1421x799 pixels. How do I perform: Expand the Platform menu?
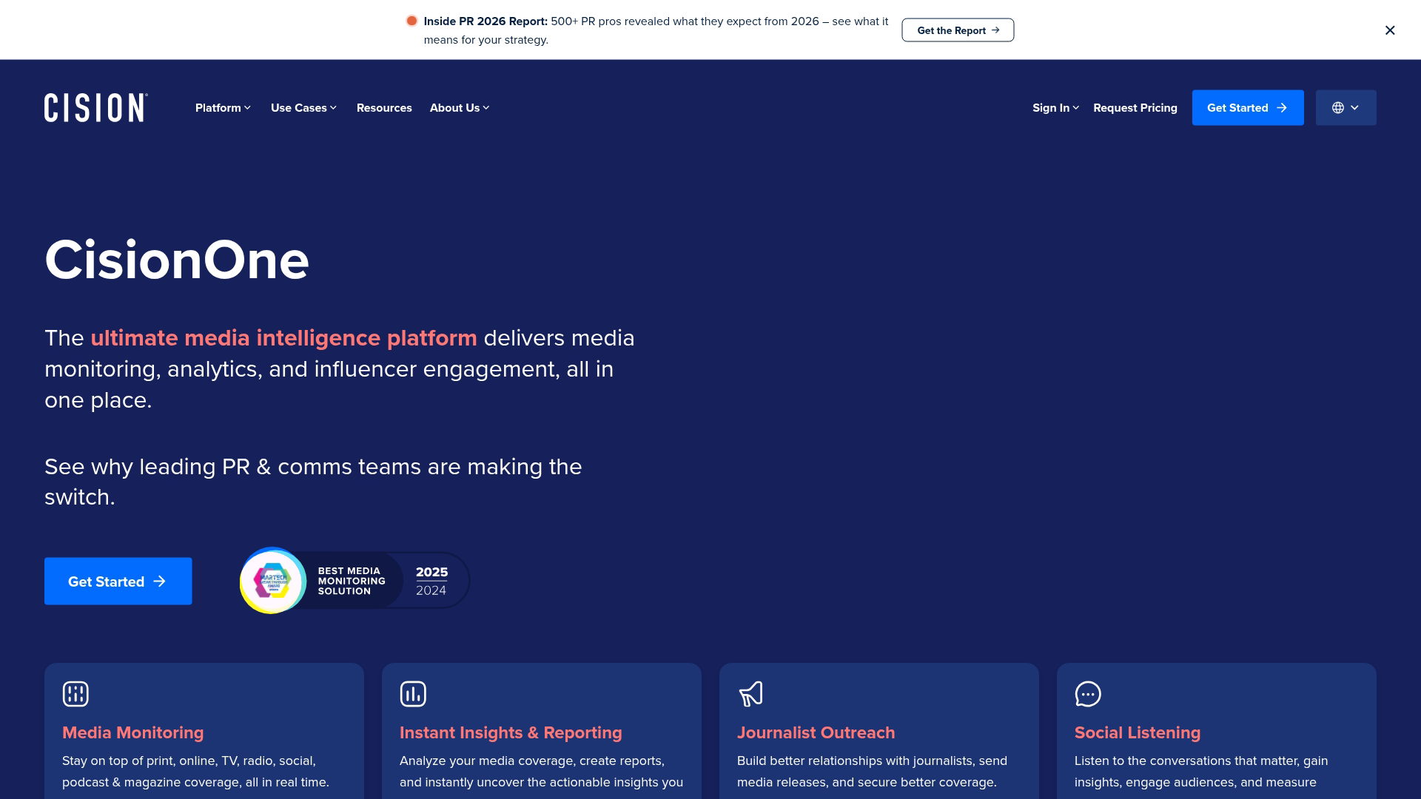[x=223, y=108]
